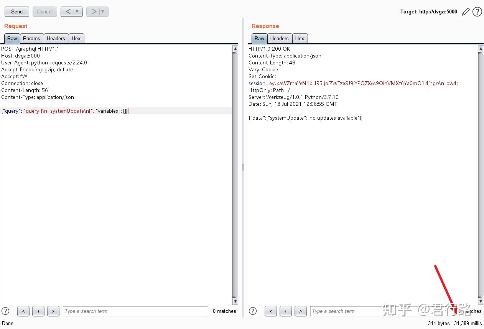Open the request Hex tab

pyautogui.click(x=76, y=38)
